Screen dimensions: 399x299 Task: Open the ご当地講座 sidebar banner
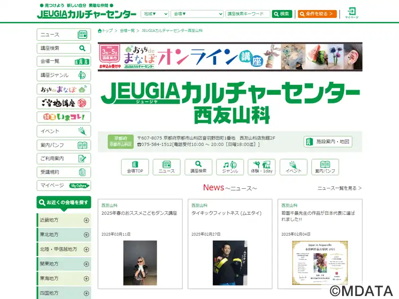(x=64, y=103)
